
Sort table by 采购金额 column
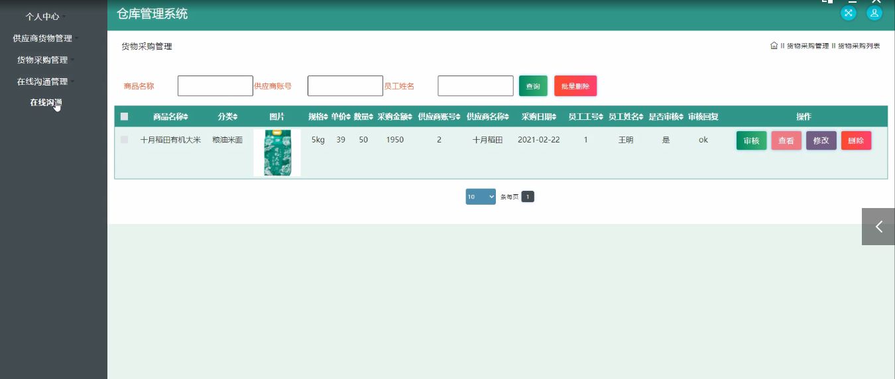tap(395, 117)
